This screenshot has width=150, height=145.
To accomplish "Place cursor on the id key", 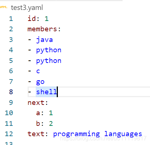I will tap(32, 19).
